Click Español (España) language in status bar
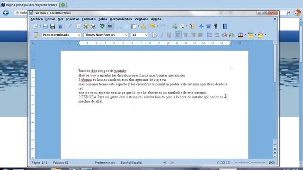Screen dimensions: 303x170 click(132, 162)
